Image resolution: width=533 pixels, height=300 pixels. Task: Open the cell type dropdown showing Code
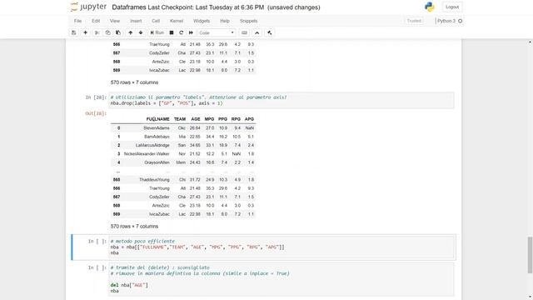(217, 32)
